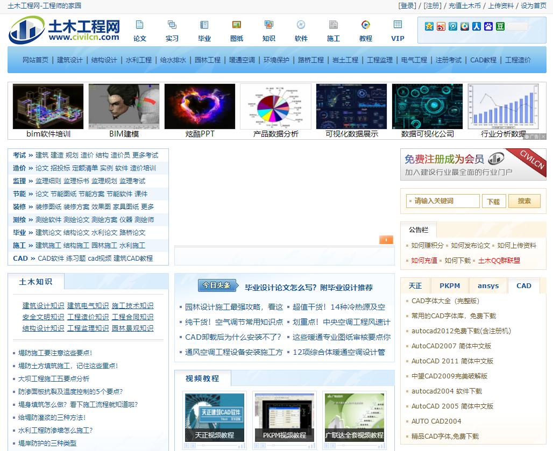Share via the Baidu paw icon

tap(487, 26)
